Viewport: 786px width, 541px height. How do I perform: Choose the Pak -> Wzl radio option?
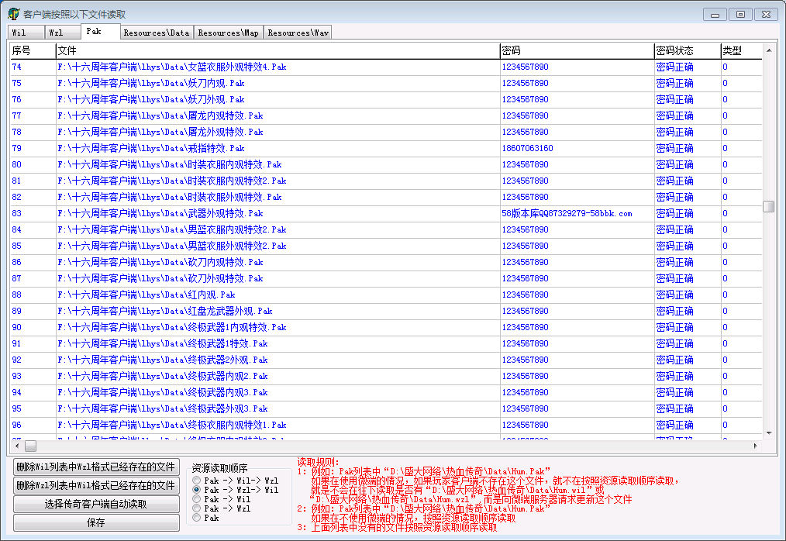197,508
